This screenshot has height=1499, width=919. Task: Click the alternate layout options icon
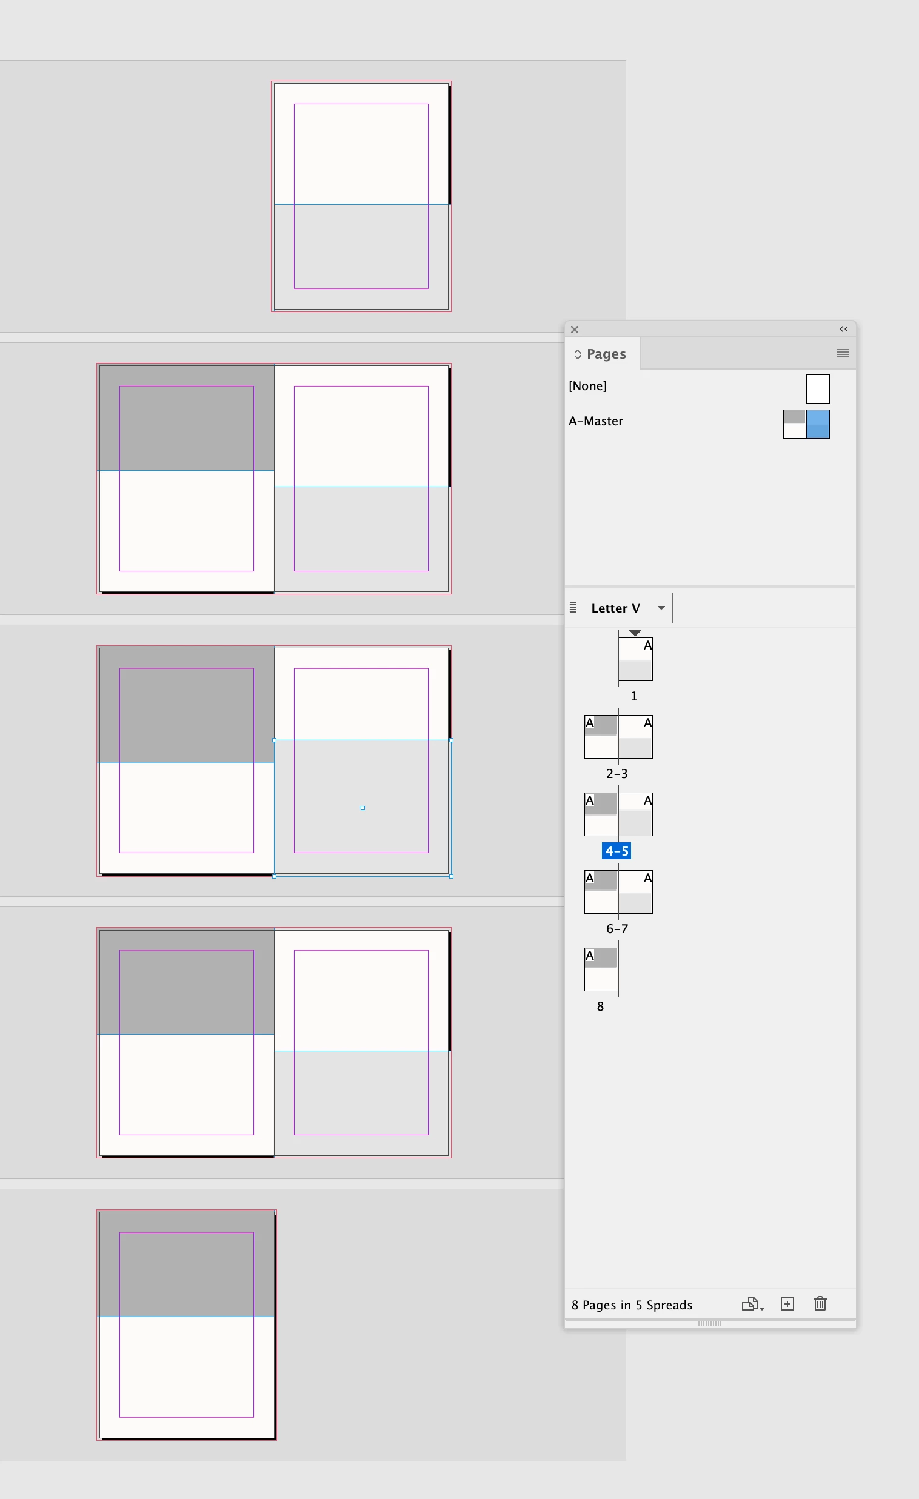pos(573,607)
